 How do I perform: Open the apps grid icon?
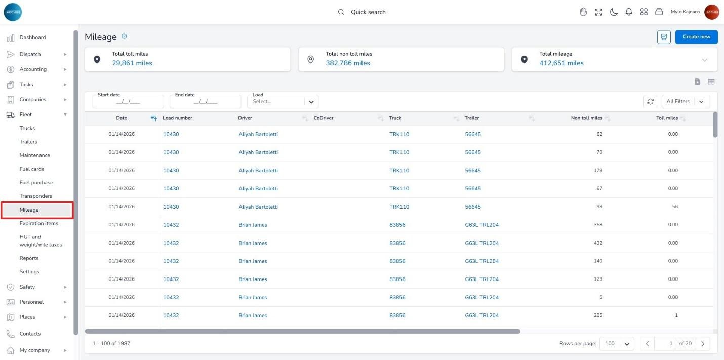tap(644, 12)
